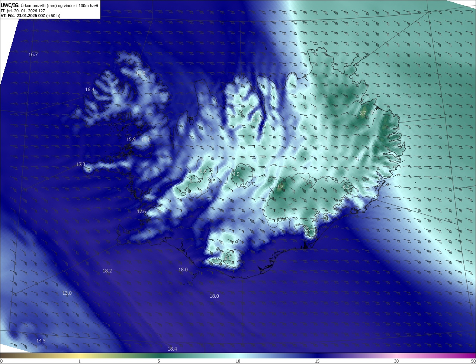Click the 14.5 value label

coord(41,341)
